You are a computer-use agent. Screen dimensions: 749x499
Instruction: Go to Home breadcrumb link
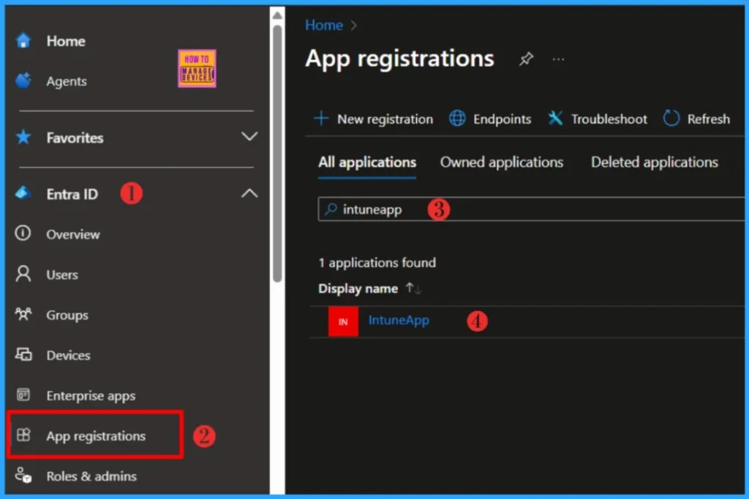tap(324, 26)
